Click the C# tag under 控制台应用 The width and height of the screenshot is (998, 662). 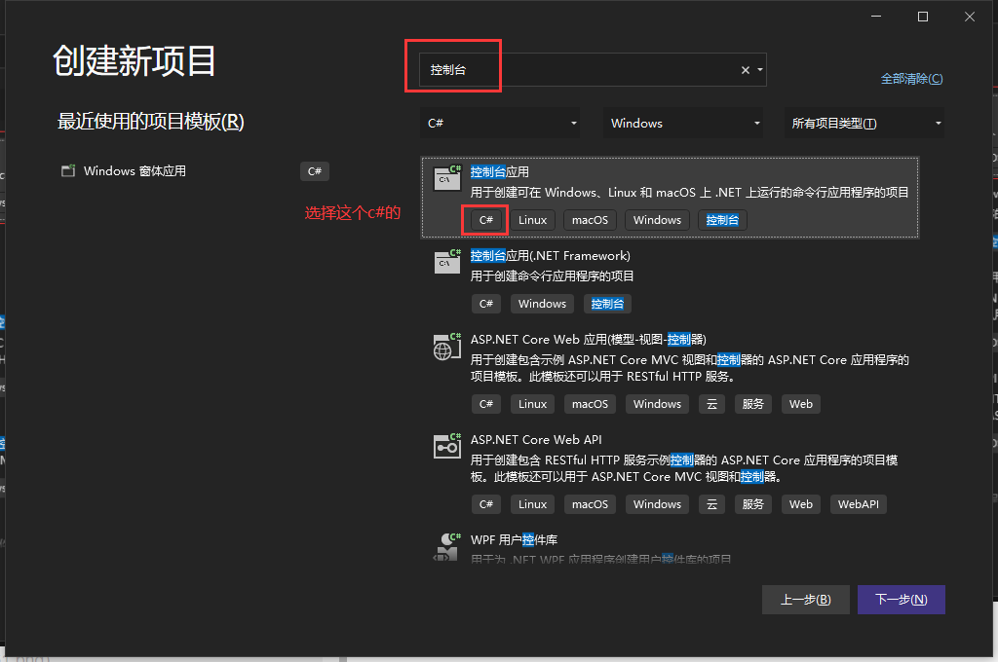point(486,220)
